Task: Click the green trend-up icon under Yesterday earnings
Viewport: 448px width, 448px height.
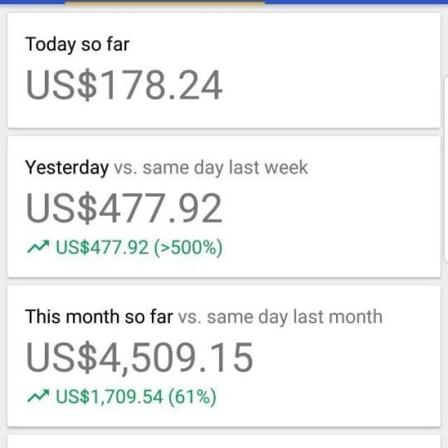Action: (x=38, y=247)
